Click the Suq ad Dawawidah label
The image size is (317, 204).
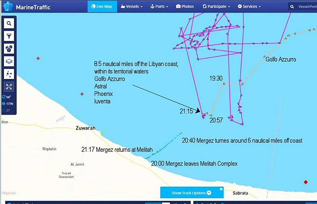[x=67, y=175]
